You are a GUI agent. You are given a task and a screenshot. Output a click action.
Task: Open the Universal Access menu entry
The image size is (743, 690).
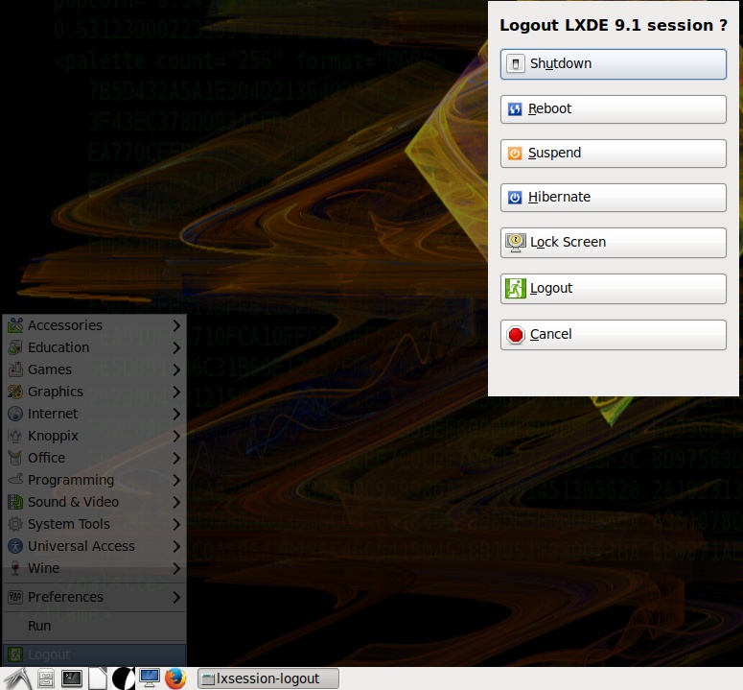94,546
